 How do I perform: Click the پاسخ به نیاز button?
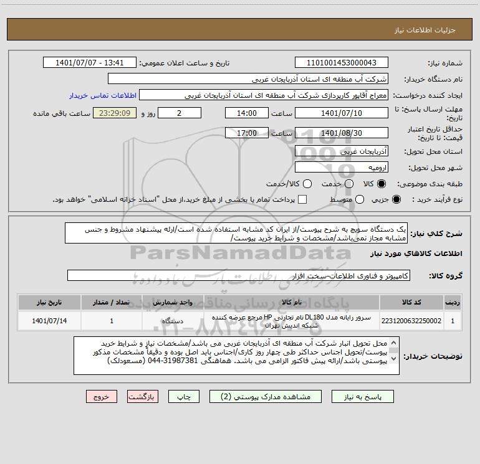363,397
